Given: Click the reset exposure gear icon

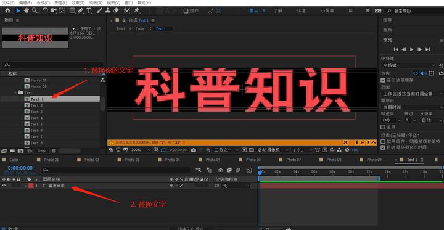Looking at the screenshot, I should click(x=347, y=150).
